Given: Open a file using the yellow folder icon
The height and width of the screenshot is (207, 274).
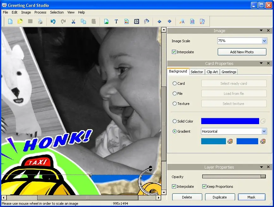Looking at the screenshot, I should click(20, 21).
